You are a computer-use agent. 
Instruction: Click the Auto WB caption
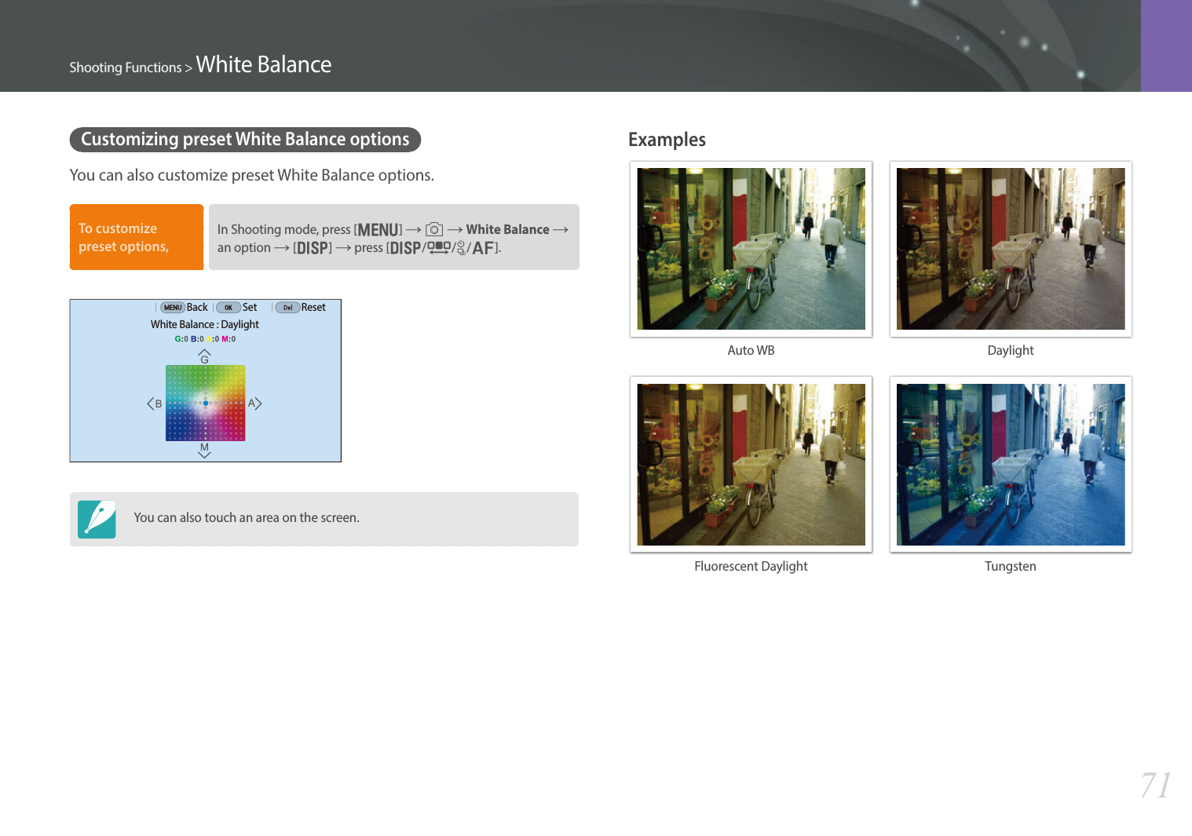click(x=751, y=351)
